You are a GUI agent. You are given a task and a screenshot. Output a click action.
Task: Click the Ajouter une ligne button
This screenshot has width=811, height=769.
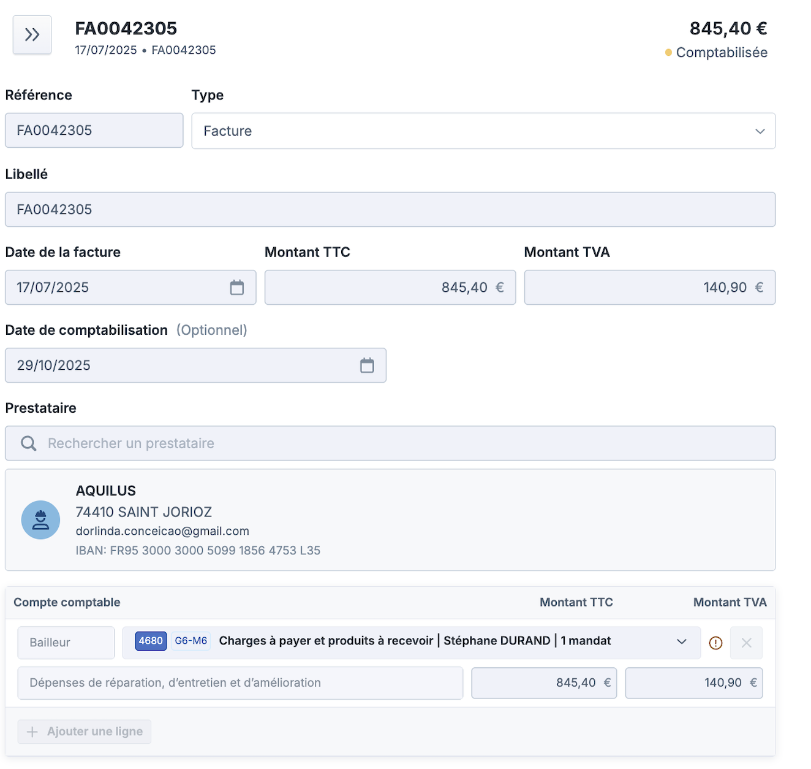(85, 732)
